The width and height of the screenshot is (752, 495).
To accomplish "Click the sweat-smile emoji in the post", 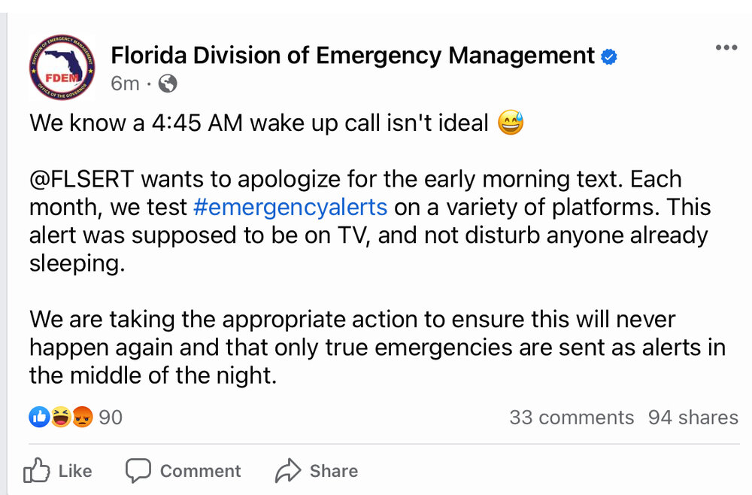I will coord(511,123).
